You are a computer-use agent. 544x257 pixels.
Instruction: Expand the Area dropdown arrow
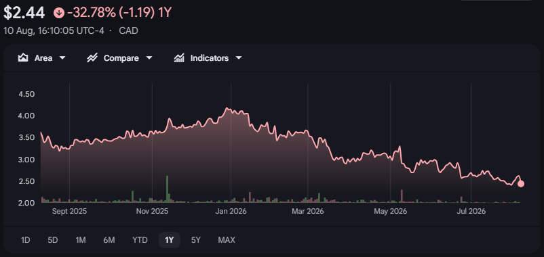tap(62, 58)
